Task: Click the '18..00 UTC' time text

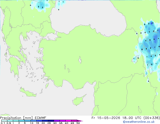Action: [132, 118]
